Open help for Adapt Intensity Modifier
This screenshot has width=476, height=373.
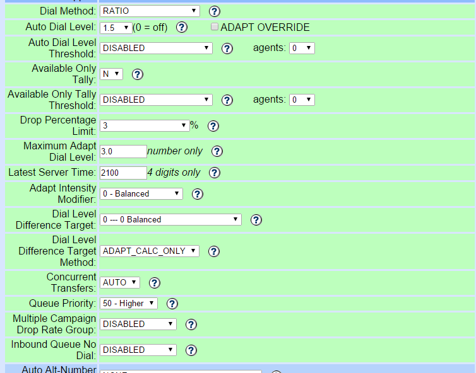[x=198, y=194]
